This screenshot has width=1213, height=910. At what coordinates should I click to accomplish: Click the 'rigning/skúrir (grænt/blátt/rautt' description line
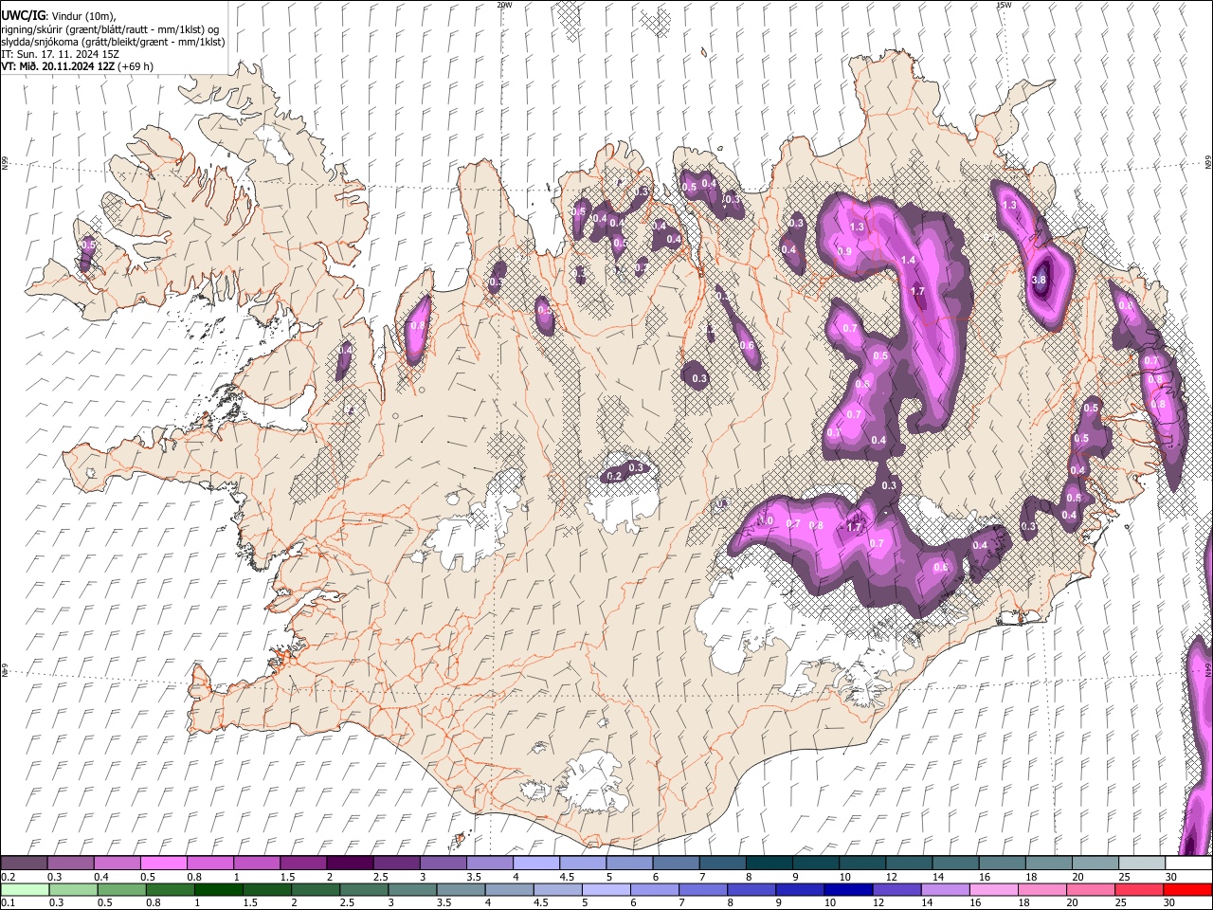(x=109, y=29)
